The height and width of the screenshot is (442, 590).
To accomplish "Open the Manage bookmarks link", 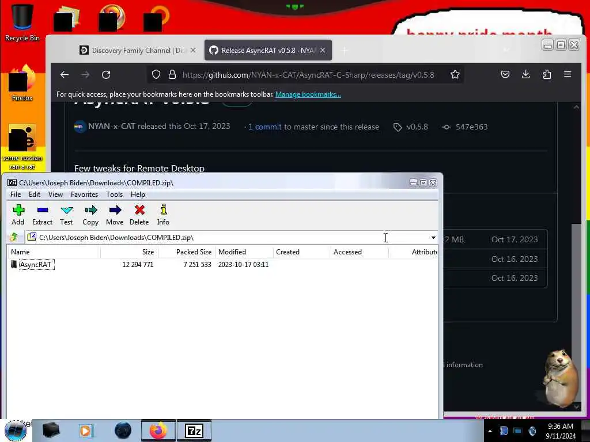I will point(308,94).
